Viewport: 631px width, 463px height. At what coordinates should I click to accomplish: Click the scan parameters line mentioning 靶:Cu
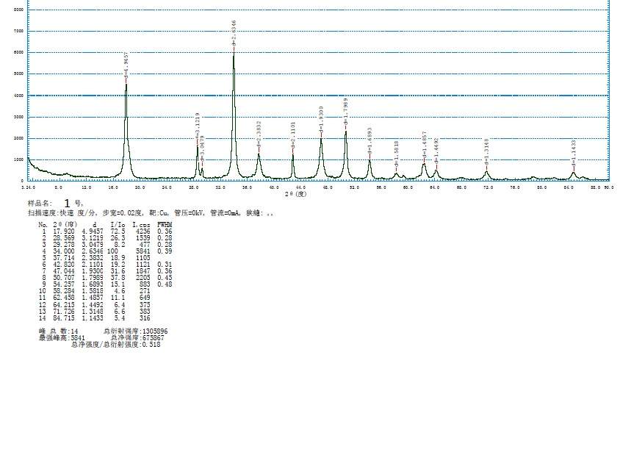click(x=151, y=213)
